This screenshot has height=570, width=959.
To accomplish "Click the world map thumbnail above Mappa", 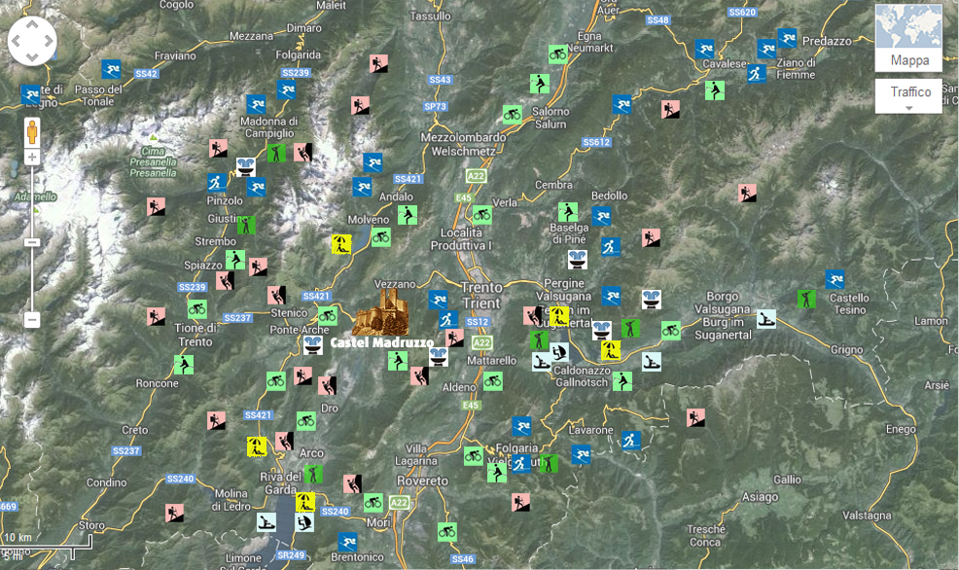I will point(908,27).
